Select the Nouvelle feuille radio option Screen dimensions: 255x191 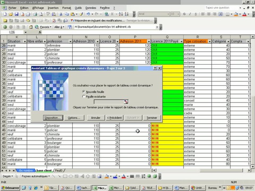pos(84,92)
